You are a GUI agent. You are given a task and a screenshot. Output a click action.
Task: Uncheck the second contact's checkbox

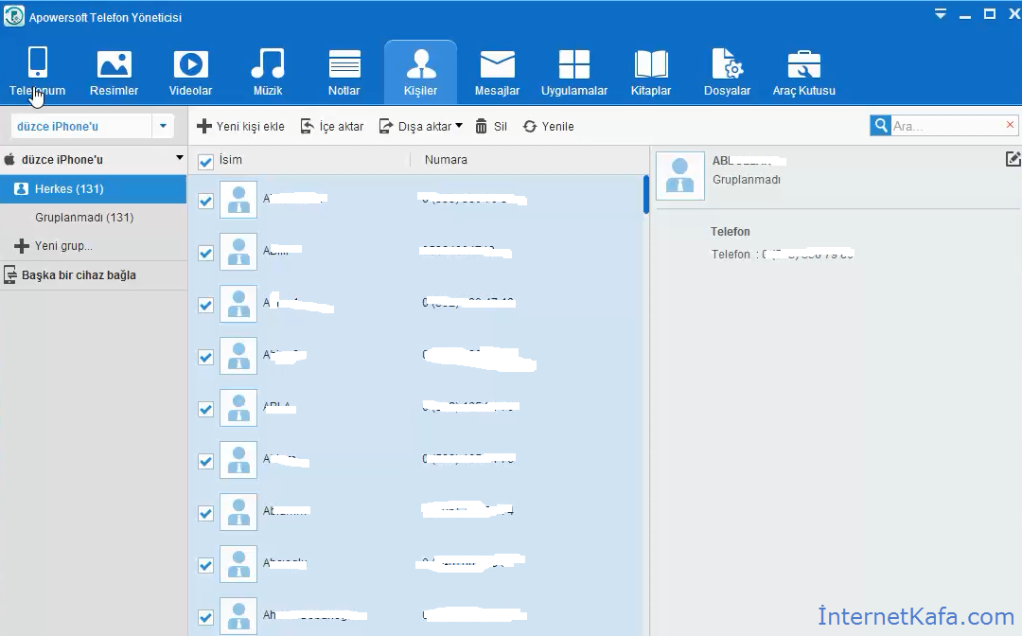pos(205,253)
